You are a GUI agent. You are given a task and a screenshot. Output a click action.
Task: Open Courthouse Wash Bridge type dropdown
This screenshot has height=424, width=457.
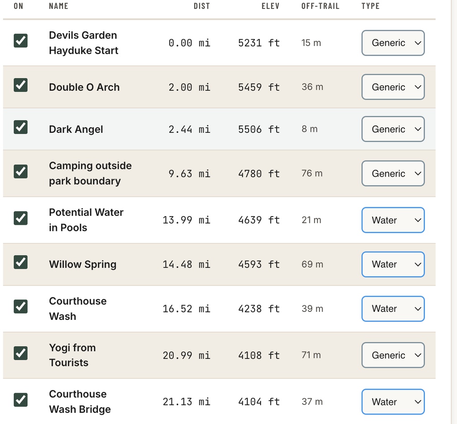click(393, 402)
